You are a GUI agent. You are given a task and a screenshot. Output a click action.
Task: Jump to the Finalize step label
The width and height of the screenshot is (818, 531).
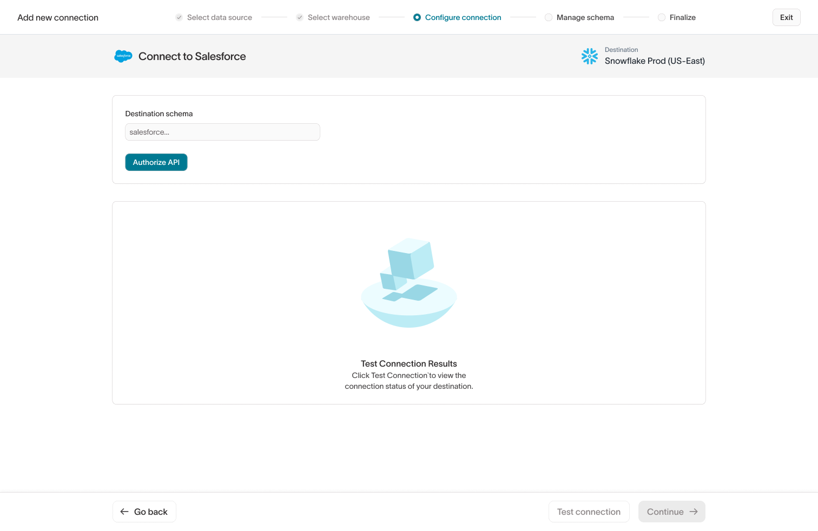682,17
